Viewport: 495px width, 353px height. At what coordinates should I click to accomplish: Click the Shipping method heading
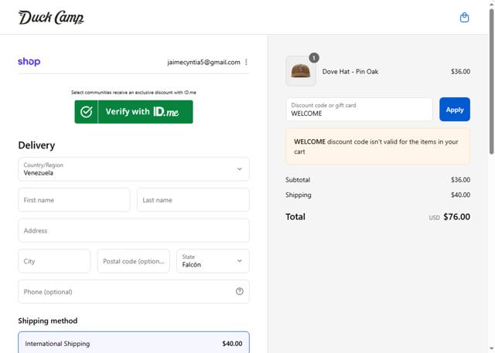point(48,321)
